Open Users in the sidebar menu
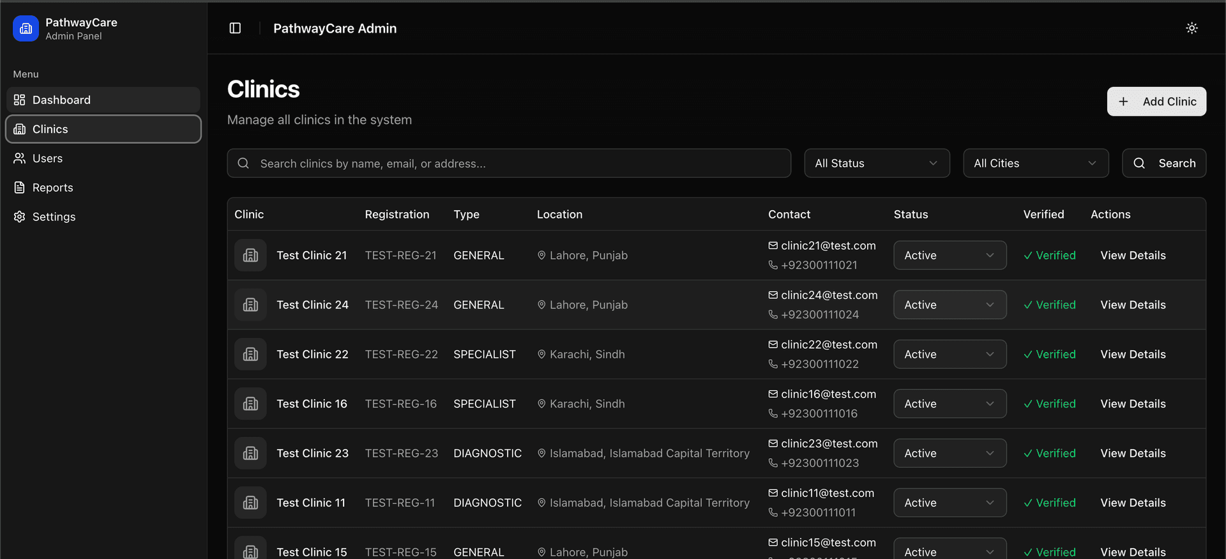 (103, 158)
